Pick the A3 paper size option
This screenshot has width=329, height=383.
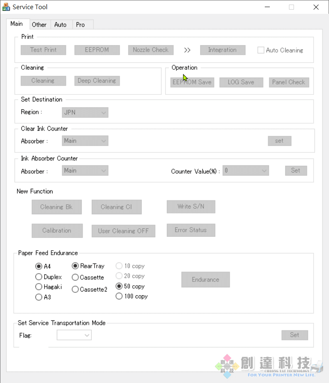(x=39, y=297)
